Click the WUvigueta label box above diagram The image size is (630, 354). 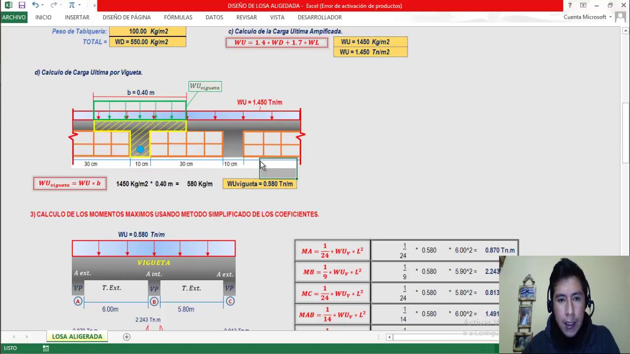[205, 87]
